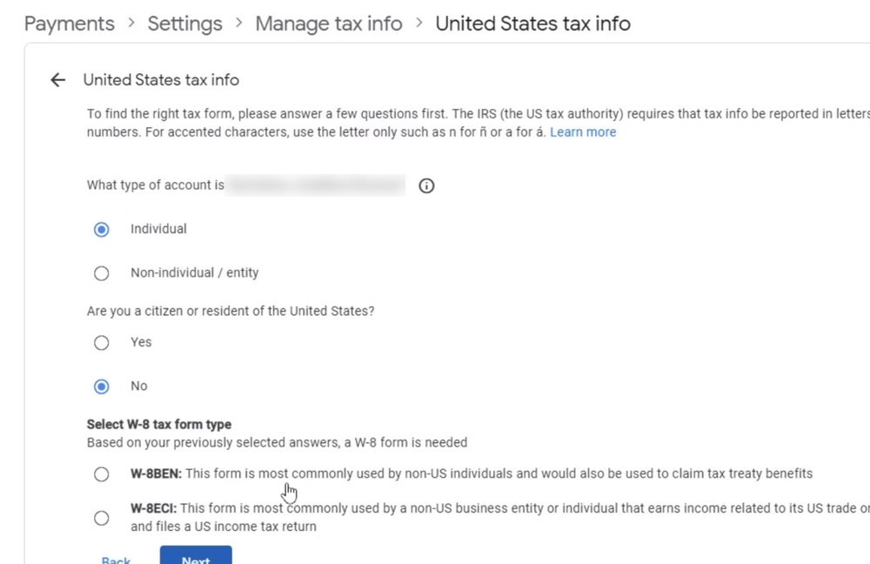This screenshot has width=870, height=564.
Task: Choose Non-individual / entity option
Action: (102, 273)
